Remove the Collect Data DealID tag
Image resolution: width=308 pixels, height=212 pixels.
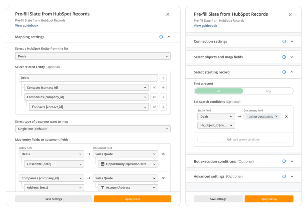click(x=276, y=116)
